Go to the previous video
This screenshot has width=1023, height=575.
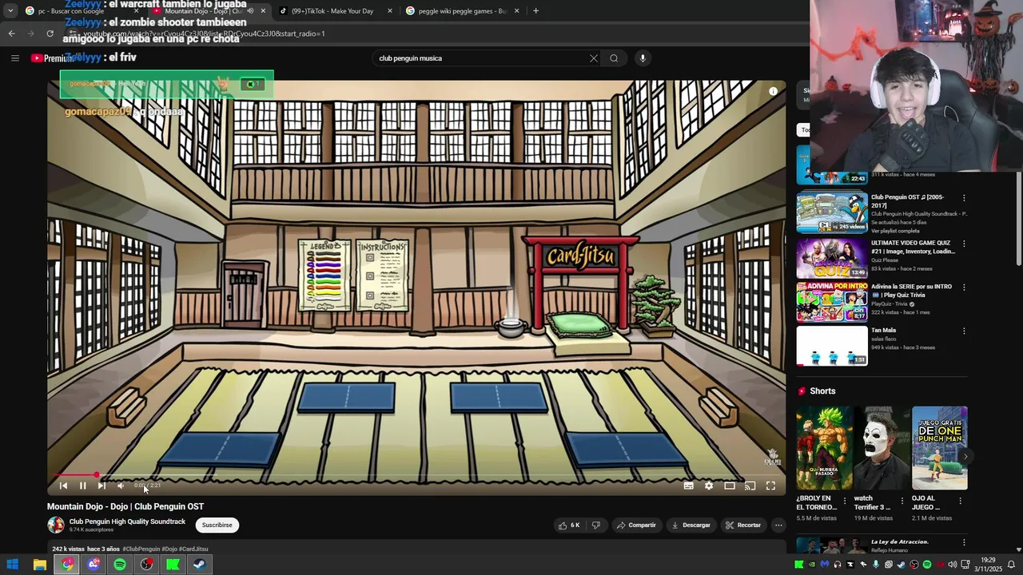63,486
